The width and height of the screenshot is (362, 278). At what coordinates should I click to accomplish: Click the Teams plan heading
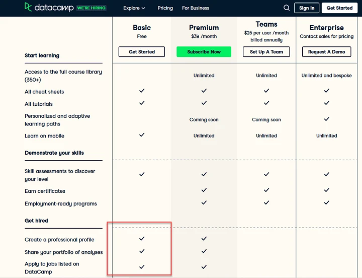point(266,24)
